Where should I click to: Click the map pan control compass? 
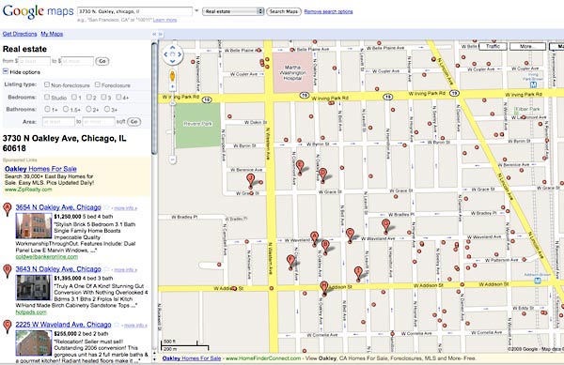tap(173, 54)
